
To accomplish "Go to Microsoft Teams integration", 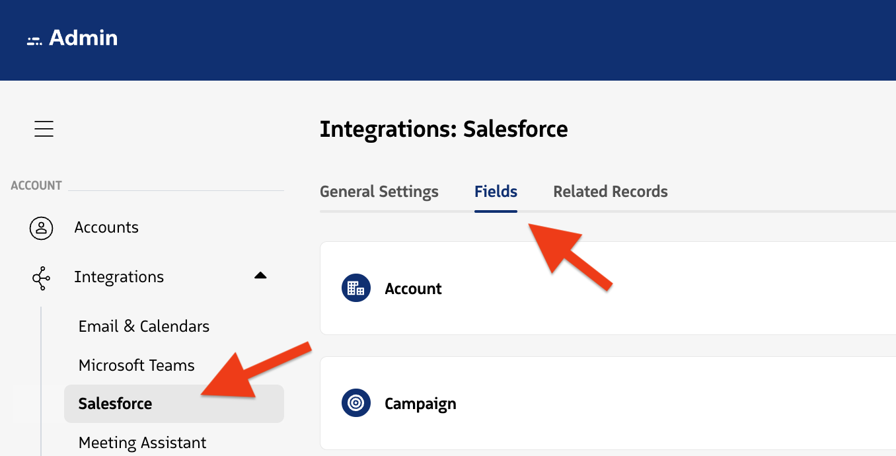I will 136,365.
